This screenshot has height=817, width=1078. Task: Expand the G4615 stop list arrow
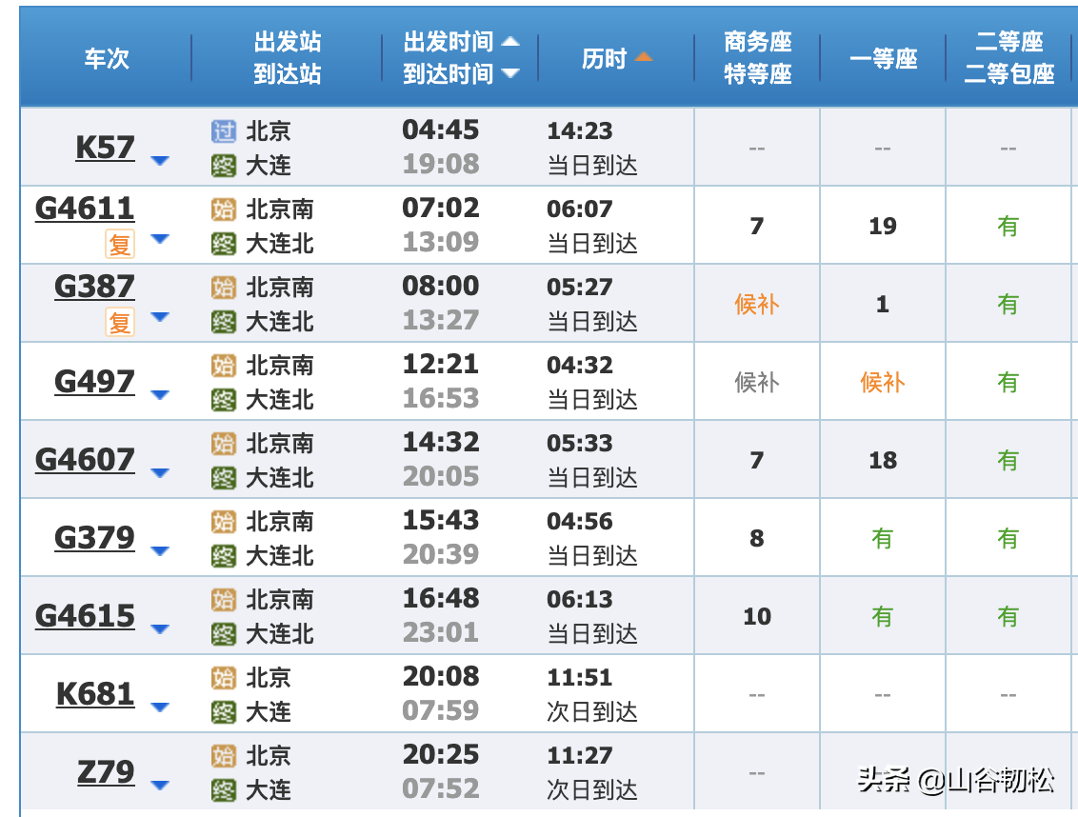pyautogui.click(x=159, y=629)
